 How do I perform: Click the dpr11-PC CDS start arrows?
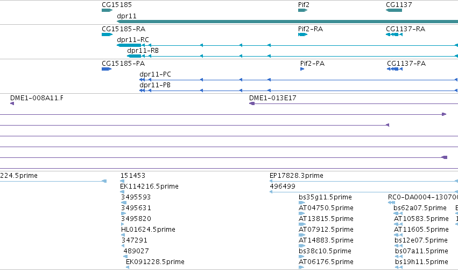(x=142, y=80)
